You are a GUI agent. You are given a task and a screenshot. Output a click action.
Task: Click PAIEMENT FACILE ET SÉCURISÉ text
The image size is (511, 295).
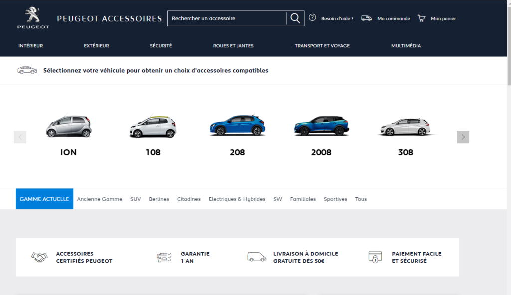click(x=417, y=257)
